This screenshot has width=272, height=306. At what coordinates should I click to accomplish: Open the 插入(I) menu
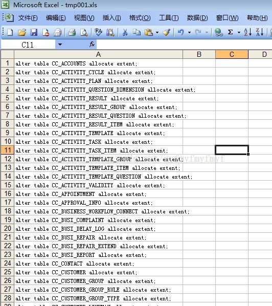(112, 18)
